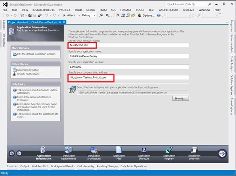Open the General Information link
This screenshot has width=236, height=176.
pos(28,70)
